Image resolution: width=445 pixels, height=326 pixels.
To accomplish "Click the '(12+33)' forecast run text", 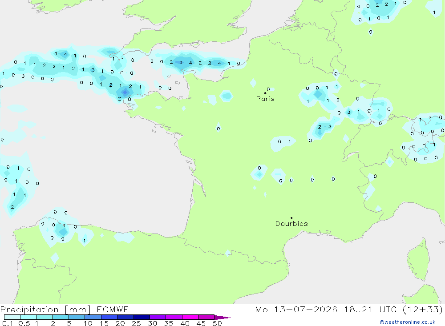I will (x=423, y=309).
